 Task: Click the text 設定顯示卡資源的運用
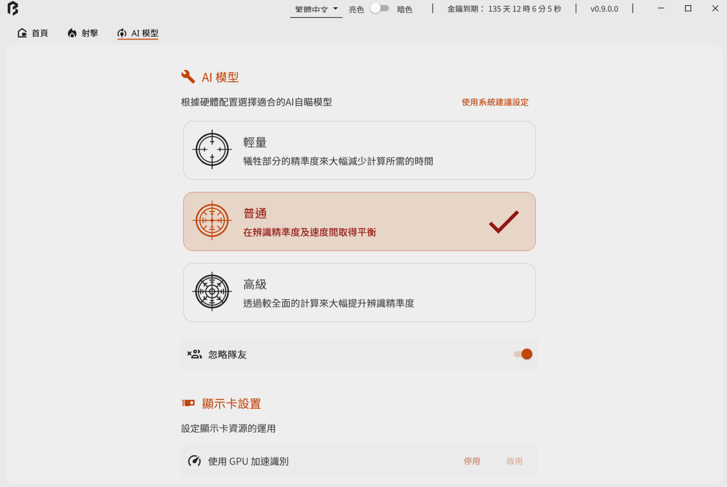[229, 428]
